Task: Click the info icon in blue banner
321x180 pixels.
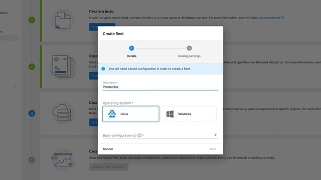Action: pyautogui.click(x=103, y=69)
